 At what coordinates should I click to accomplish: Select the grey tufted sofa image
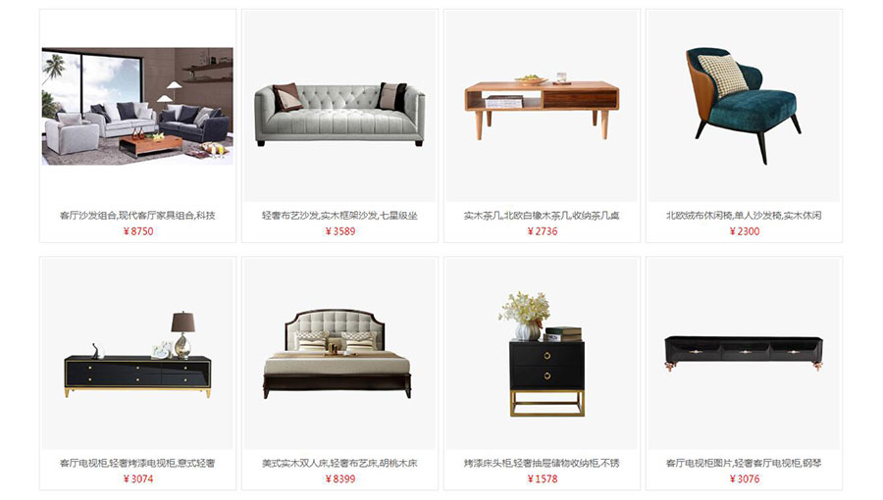pyautogui.click(x=339, y=106)
